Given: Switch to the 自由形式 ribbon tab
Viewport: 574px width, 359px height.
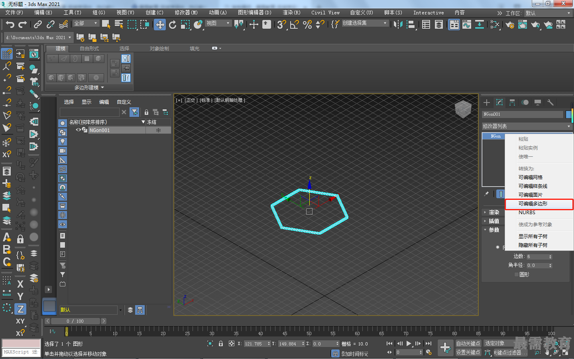Looking at the screenshot, I should tap(89, 49).
